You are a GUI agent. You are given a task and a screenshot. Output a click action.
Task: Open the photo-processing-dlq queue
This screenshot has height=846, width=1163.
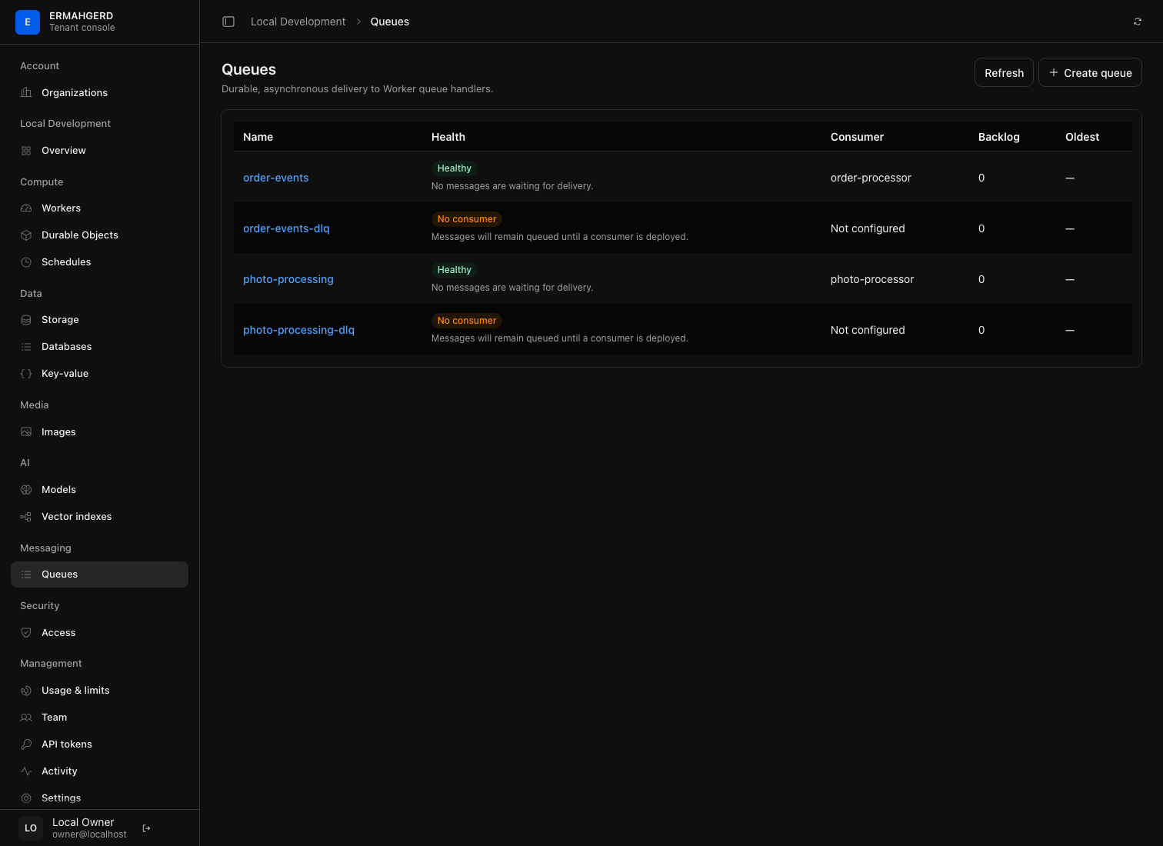(298, 330)
